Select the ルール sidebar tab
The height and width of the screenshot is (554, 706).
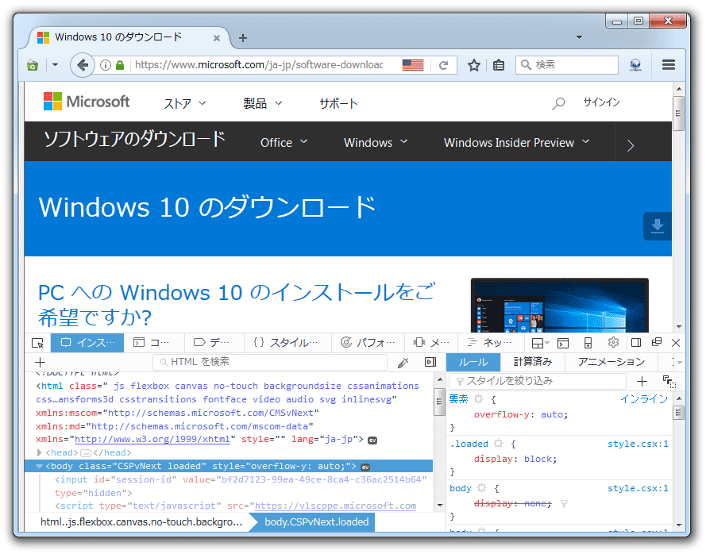tap(473, 362)
